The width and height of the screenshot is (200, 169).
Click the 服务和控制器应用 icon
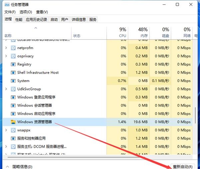pos(13,138)
